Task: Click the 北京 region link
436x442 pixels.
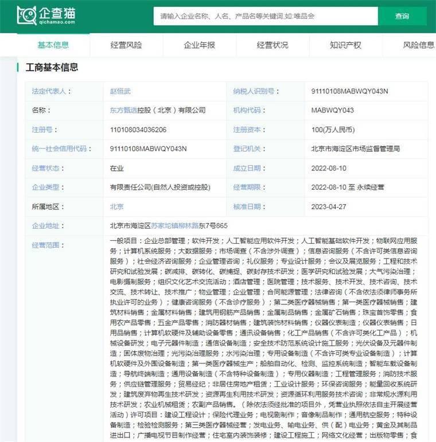Action: [x=117, y=206]
